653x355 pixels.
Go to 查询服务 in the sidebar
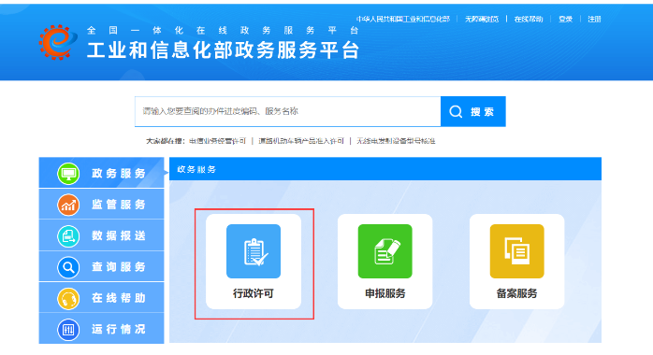102,266
